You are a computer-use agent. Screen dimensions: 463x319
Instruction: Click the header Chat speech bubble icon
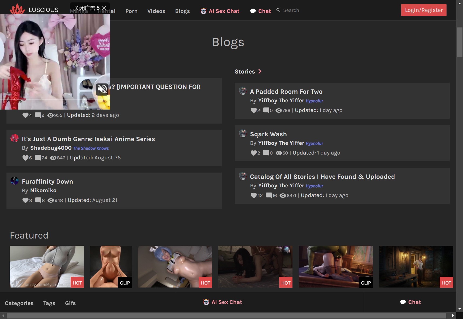253,11
